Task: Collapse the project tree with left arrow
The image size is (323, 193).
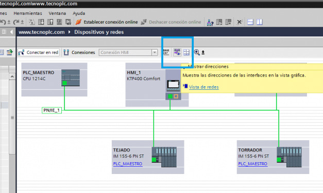Action: [x=11, y=32]
